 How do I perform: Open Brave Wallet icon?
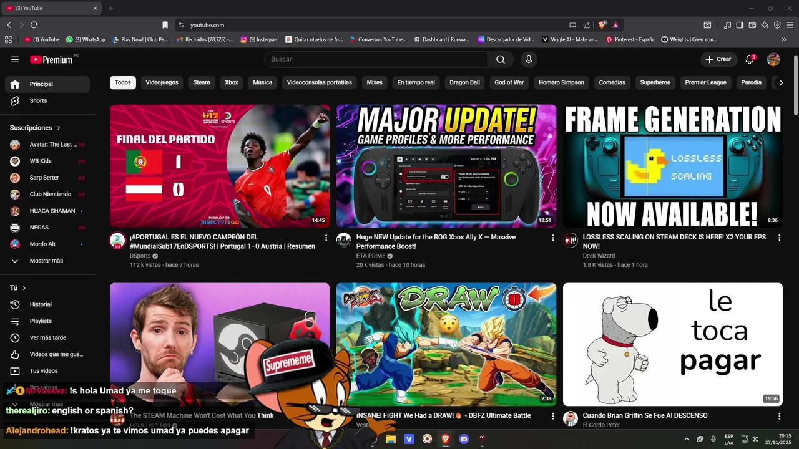click(752, 25)
